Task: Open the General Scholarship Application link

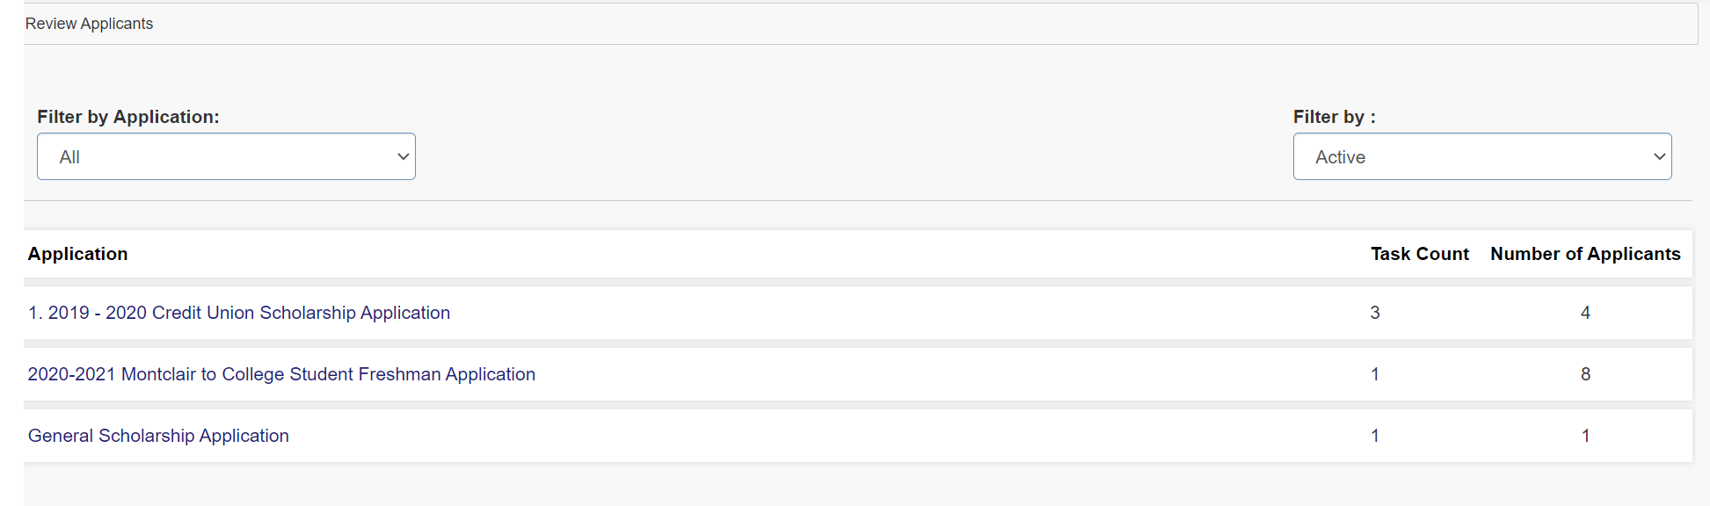Action: pyautogui.click(x=158, y=436)
